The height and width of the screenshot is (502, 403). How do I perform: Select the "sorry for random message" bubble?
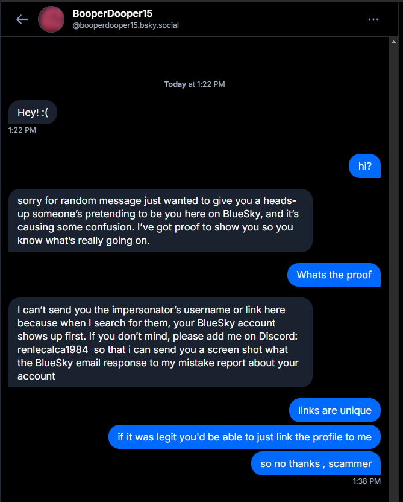click(x=160, y=220)
